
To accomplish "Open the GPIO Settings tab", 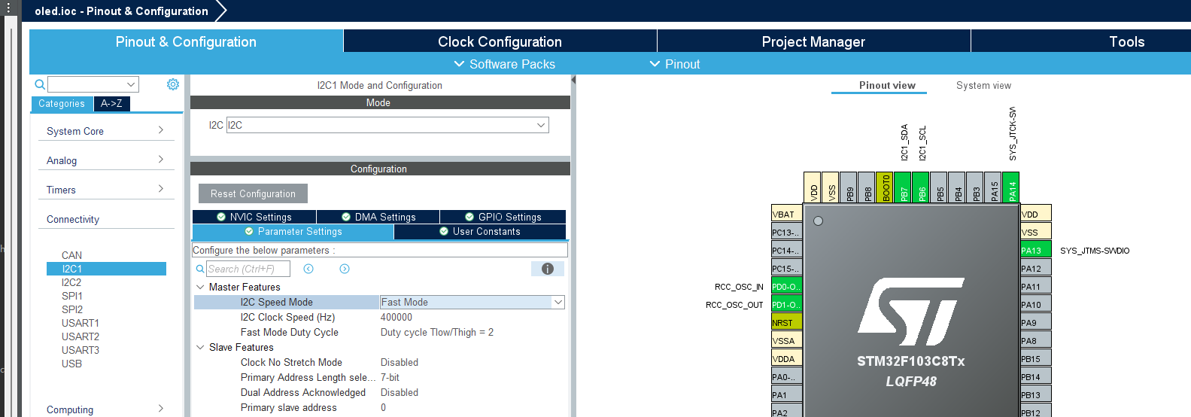I will click(503, 217).
